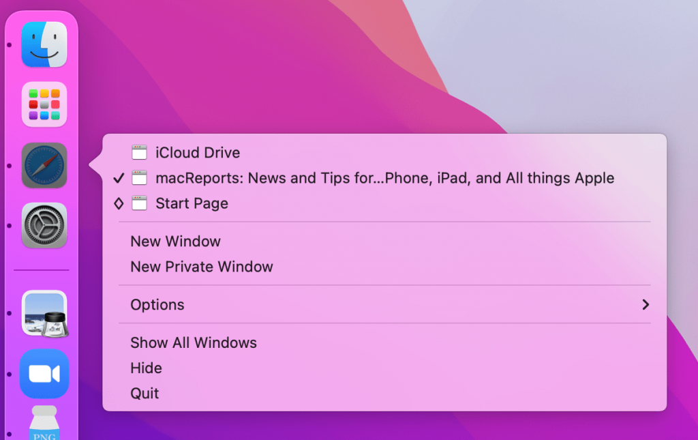698x440 pixels.
Task: Open System Preferences gear icon
Action: click(44, 225)
